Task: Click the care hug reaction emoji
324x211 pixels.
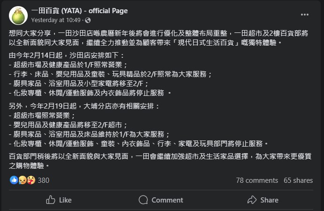Action: point(30,180)
